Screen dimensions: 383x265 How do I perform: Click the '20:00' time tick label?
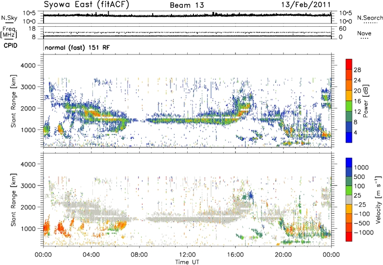click(283, 255)
